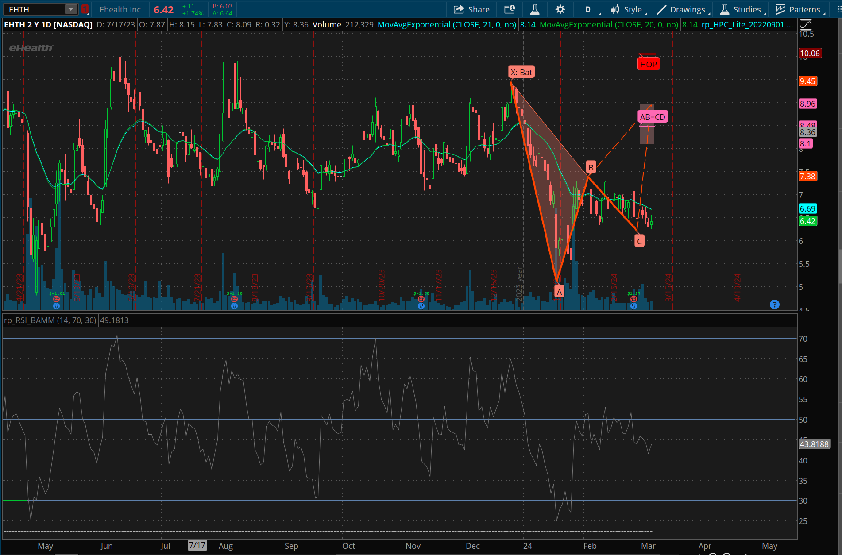
Task: Click the price axis scale toggle icon
Action: [x=806, y=24]
